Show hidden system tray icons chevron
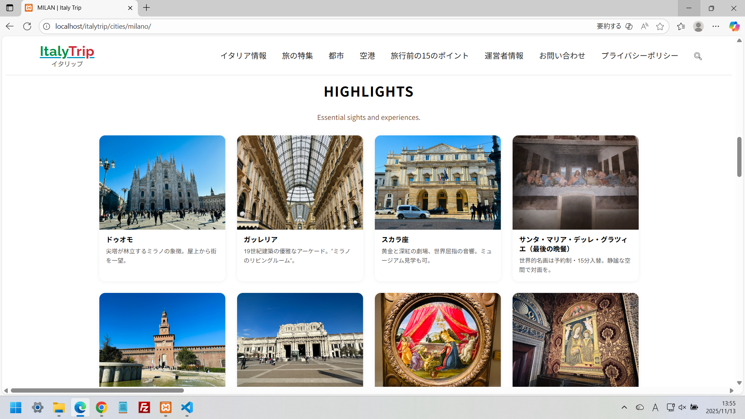This screenshot has height=419, width=745. point(624,407)
